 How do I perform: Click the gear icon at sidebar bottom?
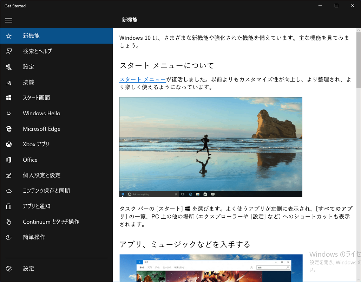(9, 269)
